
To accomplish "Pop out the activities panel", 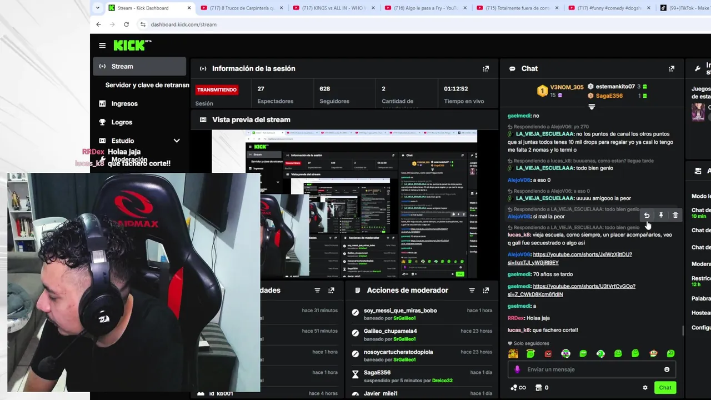I will coord(332,290).
